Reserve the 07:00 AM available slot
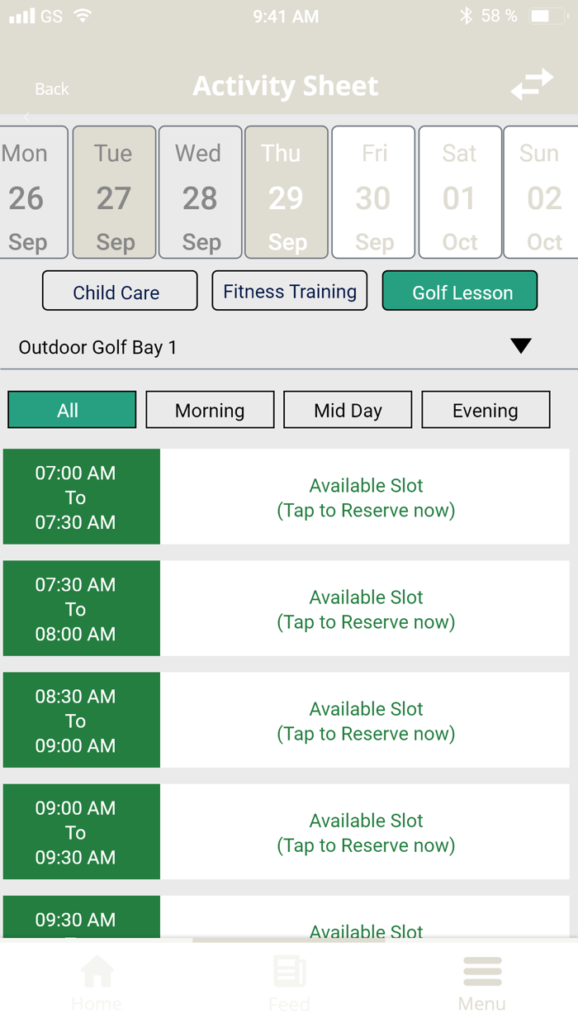 pos(366,497)
